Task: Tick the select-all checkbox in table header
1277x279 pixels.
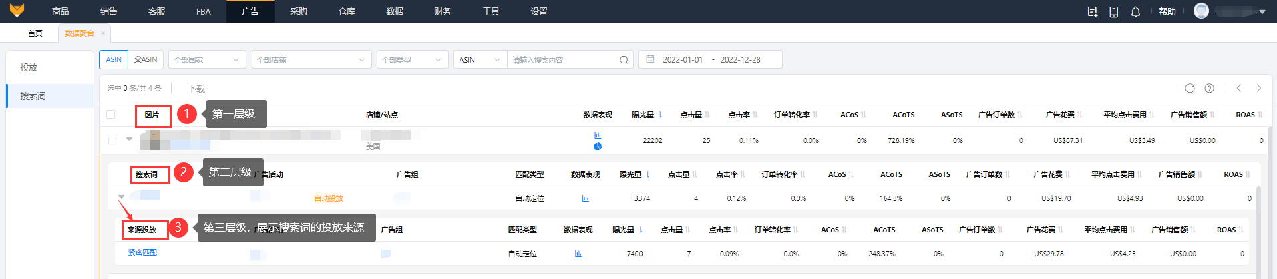Action: (111, 115)
